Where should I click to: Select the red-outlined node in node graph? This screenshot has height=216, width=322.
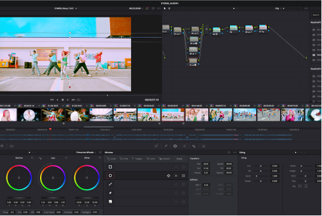[x=193, y=62]
